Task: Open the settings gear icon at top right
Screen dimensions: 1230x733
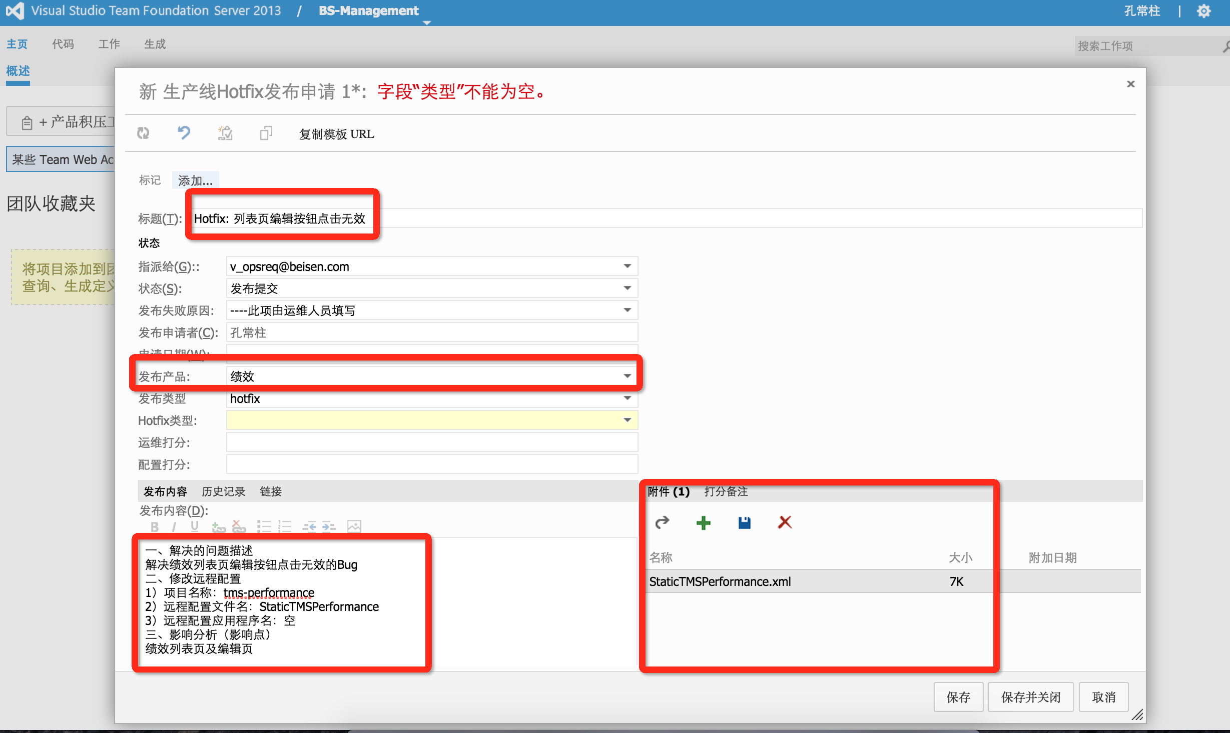Action: (x=1203, y=11)
